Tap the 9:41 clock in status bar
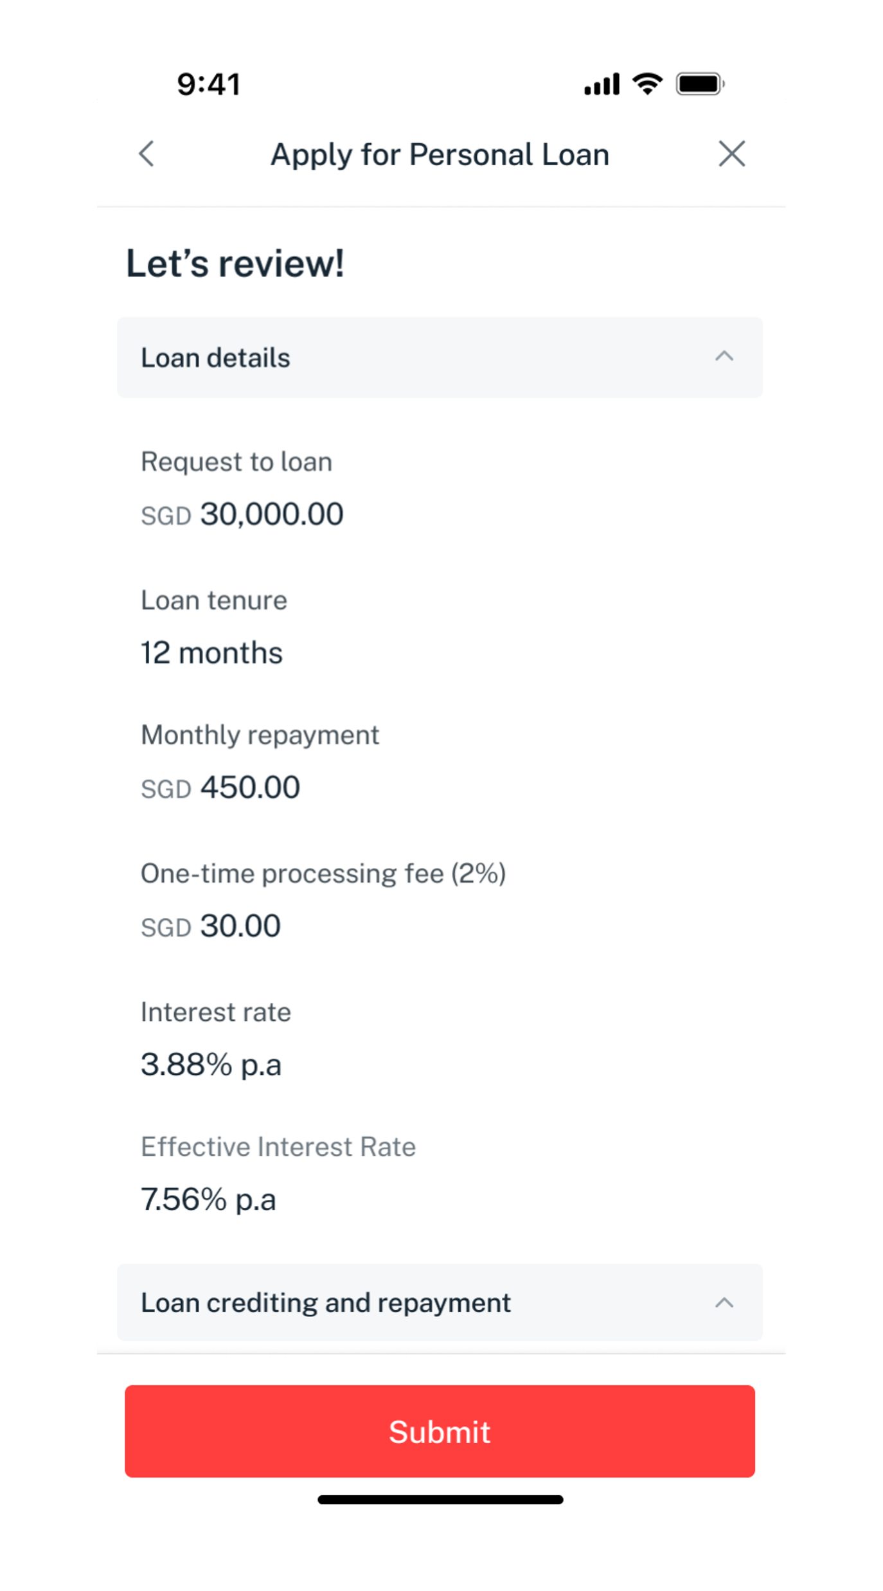 [209, 84]
